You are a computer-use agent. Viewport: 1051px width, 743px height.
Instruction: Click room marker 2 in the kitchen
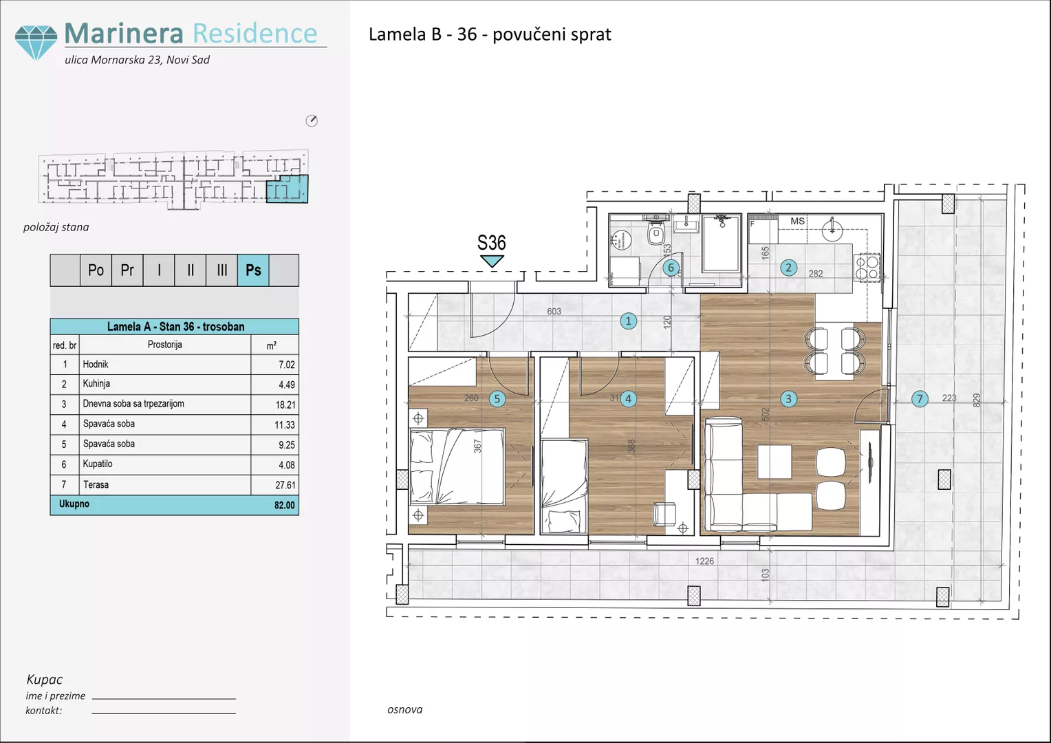click(x=789, y=268)
